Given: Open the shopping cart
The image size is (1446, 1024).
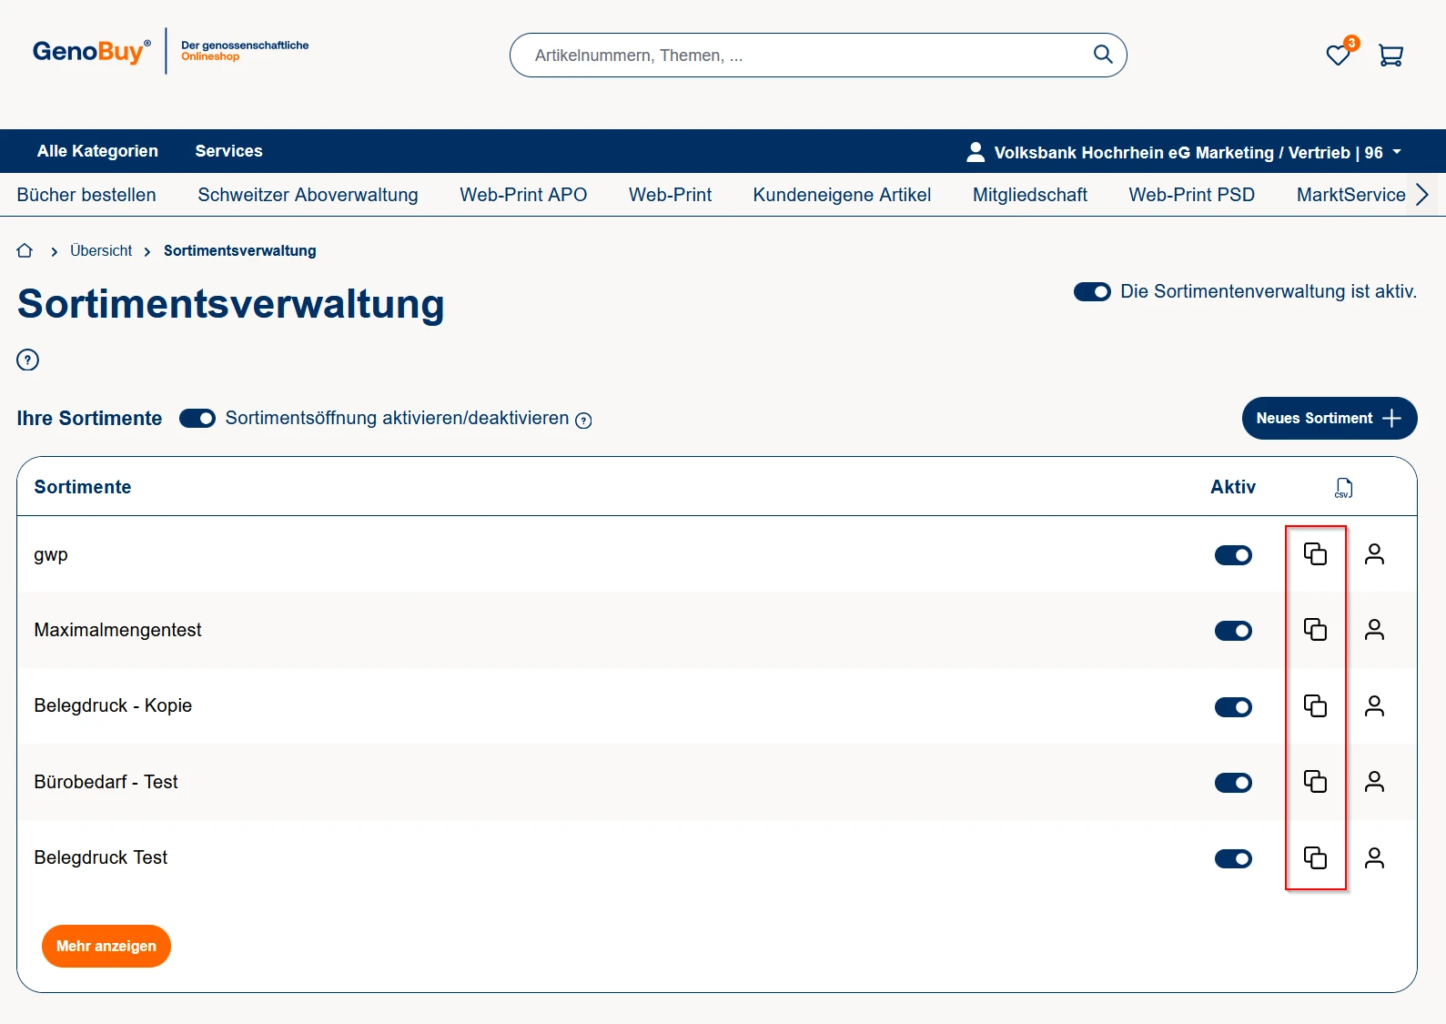Looking at the screenshot, I should (x=1390, y=56).
